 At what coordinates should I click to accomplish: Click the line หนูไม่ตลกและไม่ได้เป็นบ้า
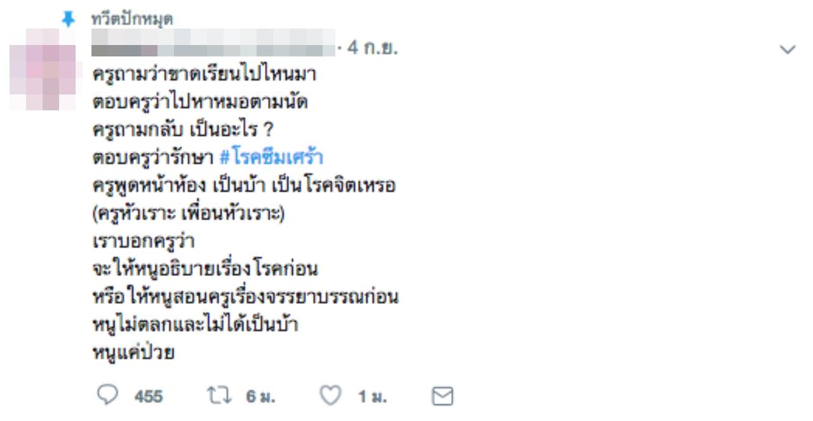[x=195, y=325]
